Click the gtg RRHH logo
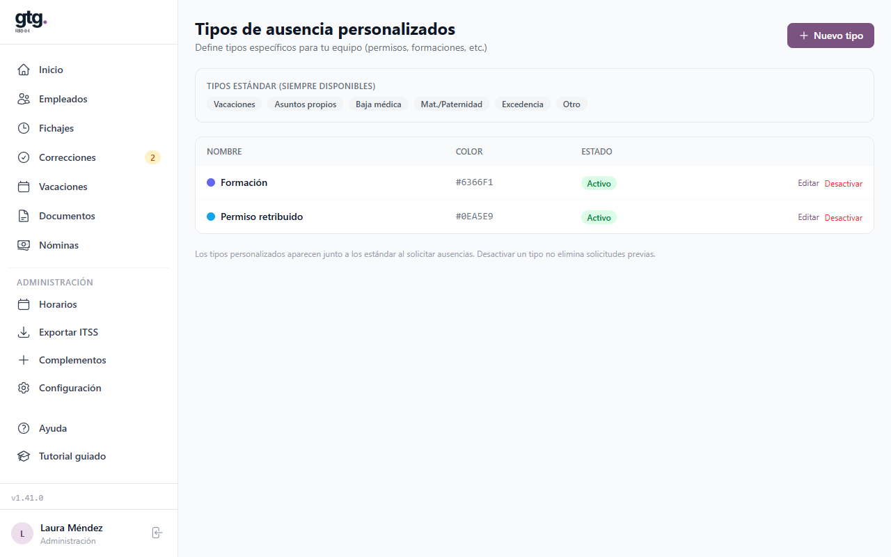 (31, 22)
